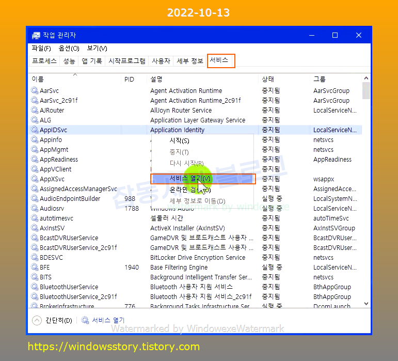Choose 서비스 열기(V) in context menu
Viewport: 398px width, 361px height.
[x=203, y=179]
